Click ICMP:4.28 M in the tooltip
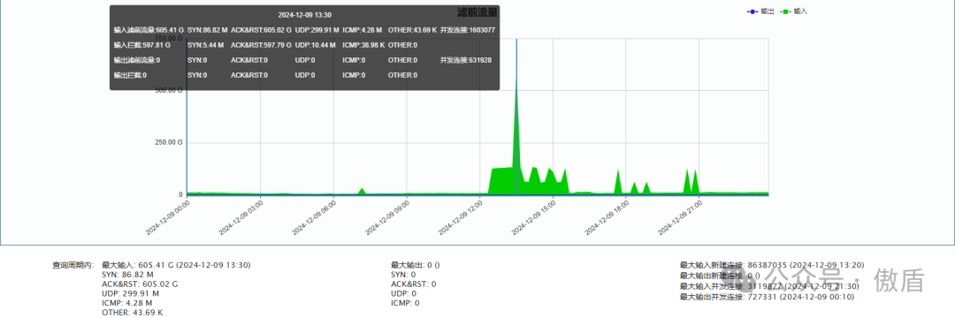Viewport: 955px width, 318px height. click(363, 30)
